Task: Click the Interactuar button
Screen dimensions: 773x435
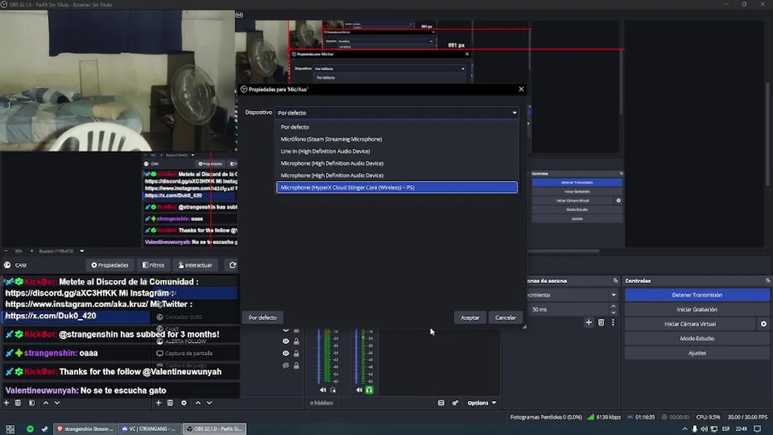Action: [195, 265]
